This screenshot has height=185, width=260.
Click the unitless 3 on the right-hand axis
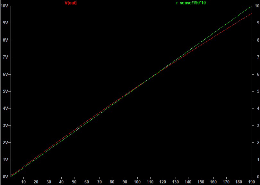coord(258,126)
